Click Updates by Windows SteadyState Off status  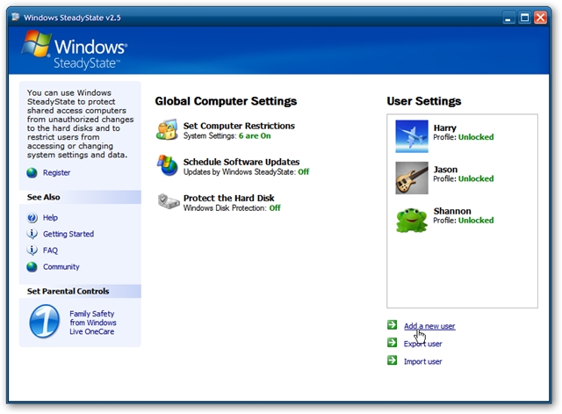click(304, 172)
